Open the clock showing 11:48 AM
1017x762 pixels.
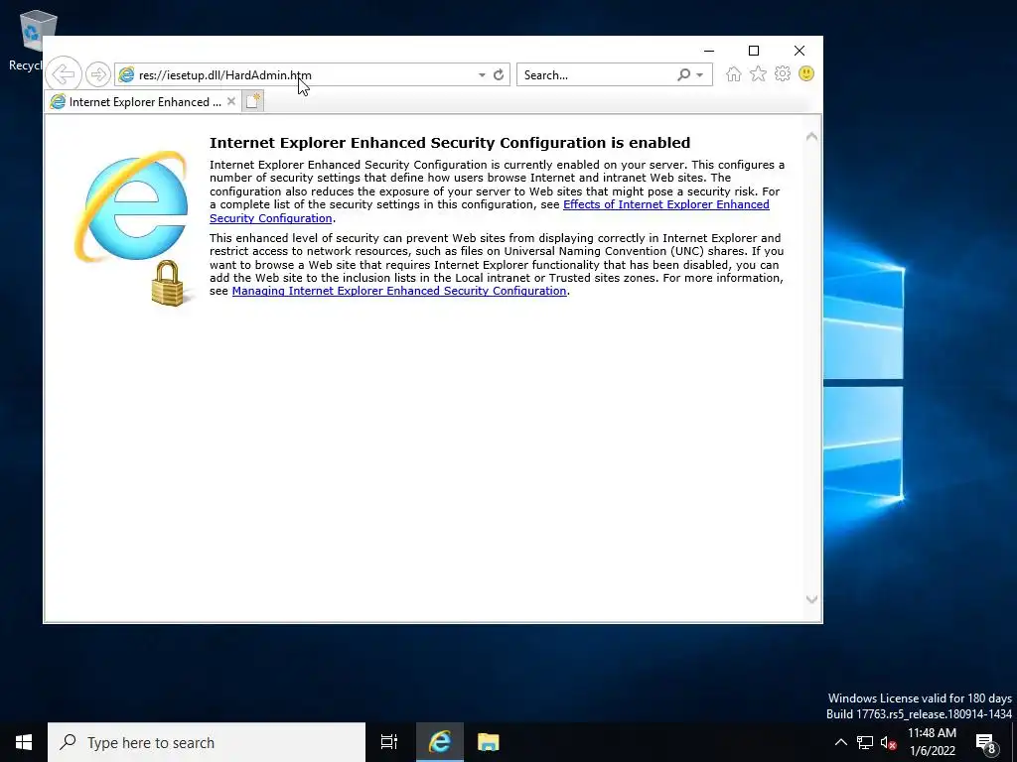click(x=932, y=742)
